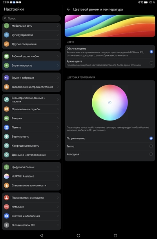Tap the Security shield icon
The height and width of the screenshot is (239, 157).
click(6, 137)
